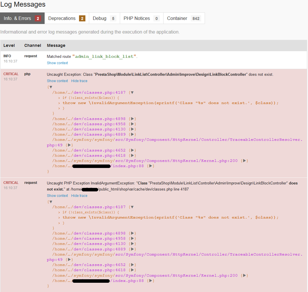Hide trace of the php channel error
Image resolution: width=308 pixels, height=292 pixels.
click(79, 81)
